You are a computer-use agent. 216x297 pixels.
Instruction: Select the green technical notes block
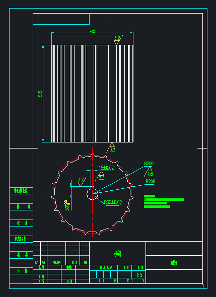click(x=164, y=201)
